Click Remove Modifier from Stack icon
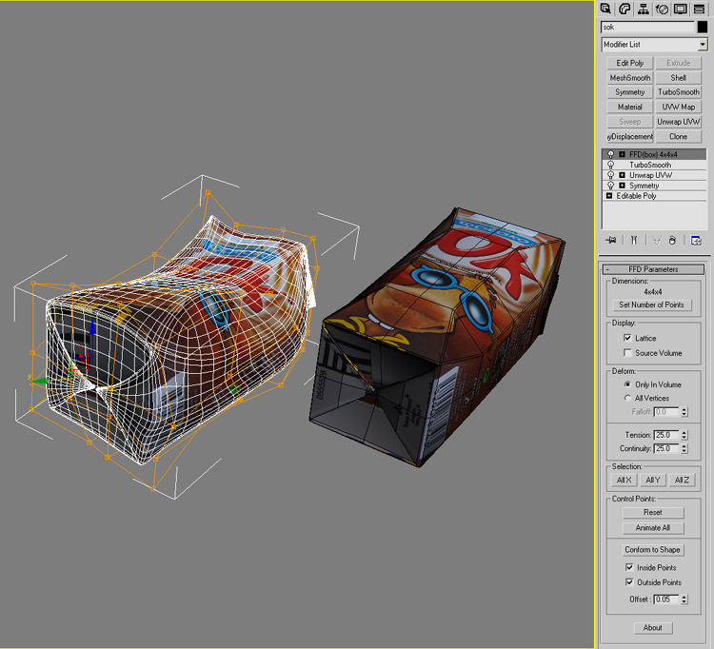The width and height of the screenshot is (714, 649). coord(672,241)
